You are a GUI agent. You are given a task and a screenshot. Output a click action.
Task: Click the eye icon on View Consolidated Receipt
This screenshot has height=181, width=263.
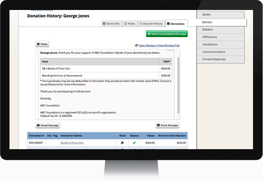click(149, 34)
